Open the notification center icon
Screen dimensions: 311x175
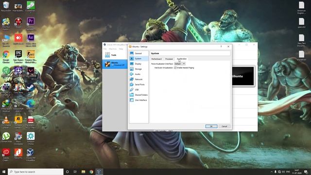306,172
